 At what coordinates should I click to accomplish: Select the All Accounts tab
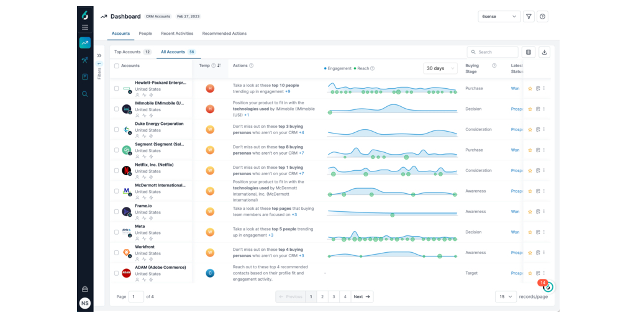178,52
